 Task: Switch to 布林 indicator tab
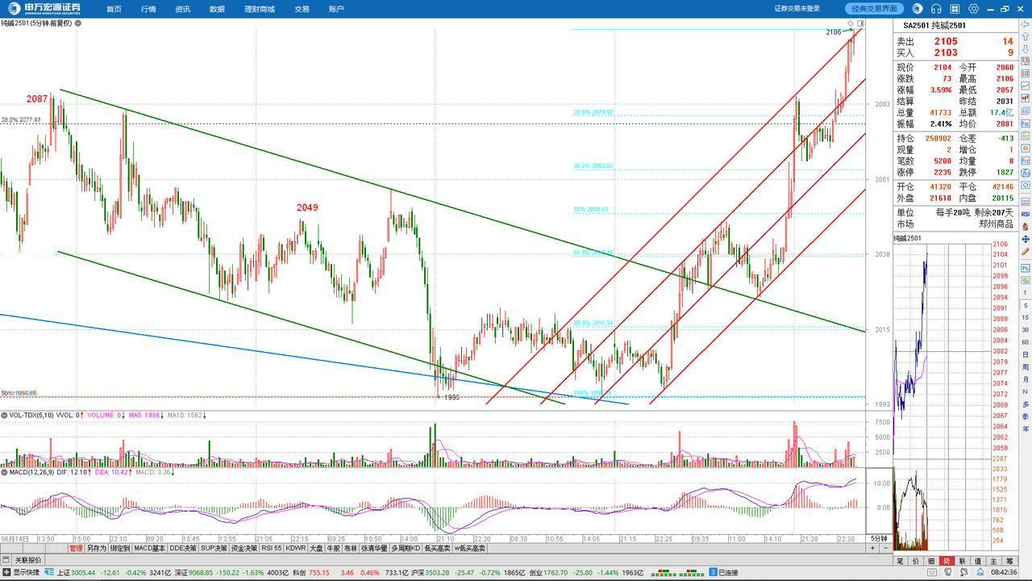[351, 549]
